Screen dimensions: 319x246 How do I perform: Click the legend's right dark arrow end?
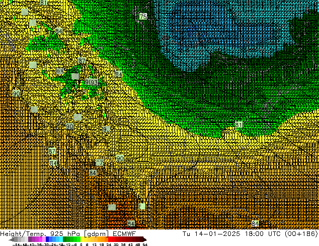(x=145, y=239)
